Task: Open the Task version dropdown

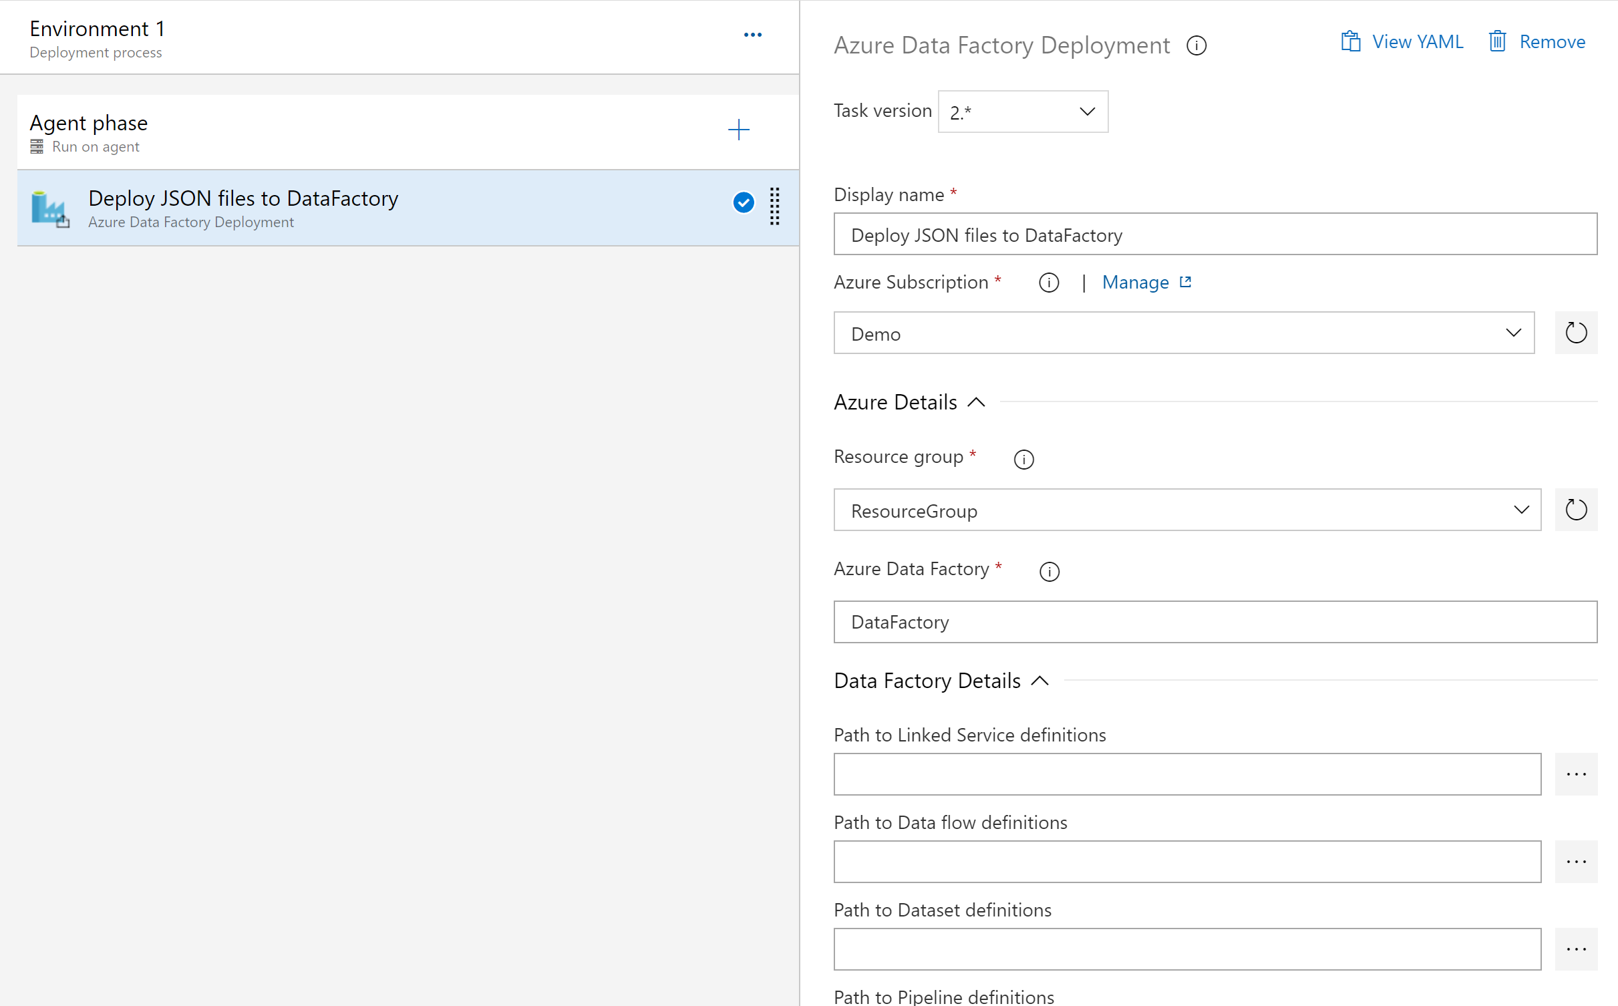Action: [x=1022, y=112]
